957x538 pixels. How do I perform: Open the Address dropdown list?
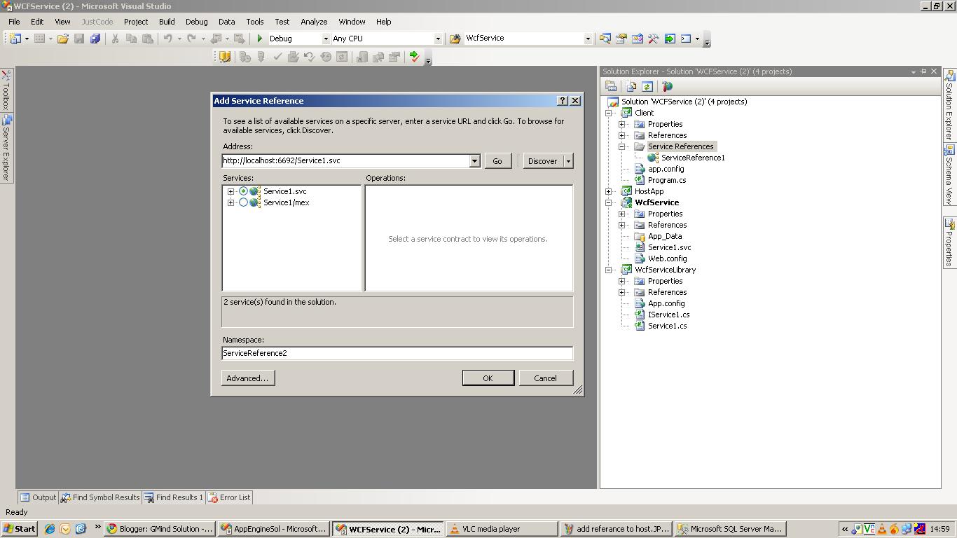click(x=474, y=161)
